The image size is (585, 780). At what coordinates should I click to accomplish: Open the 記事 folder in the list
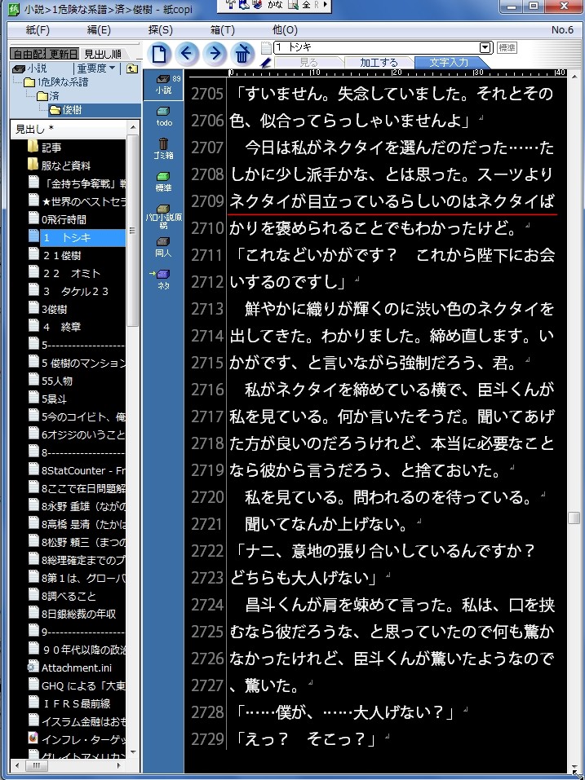(45, 148)
